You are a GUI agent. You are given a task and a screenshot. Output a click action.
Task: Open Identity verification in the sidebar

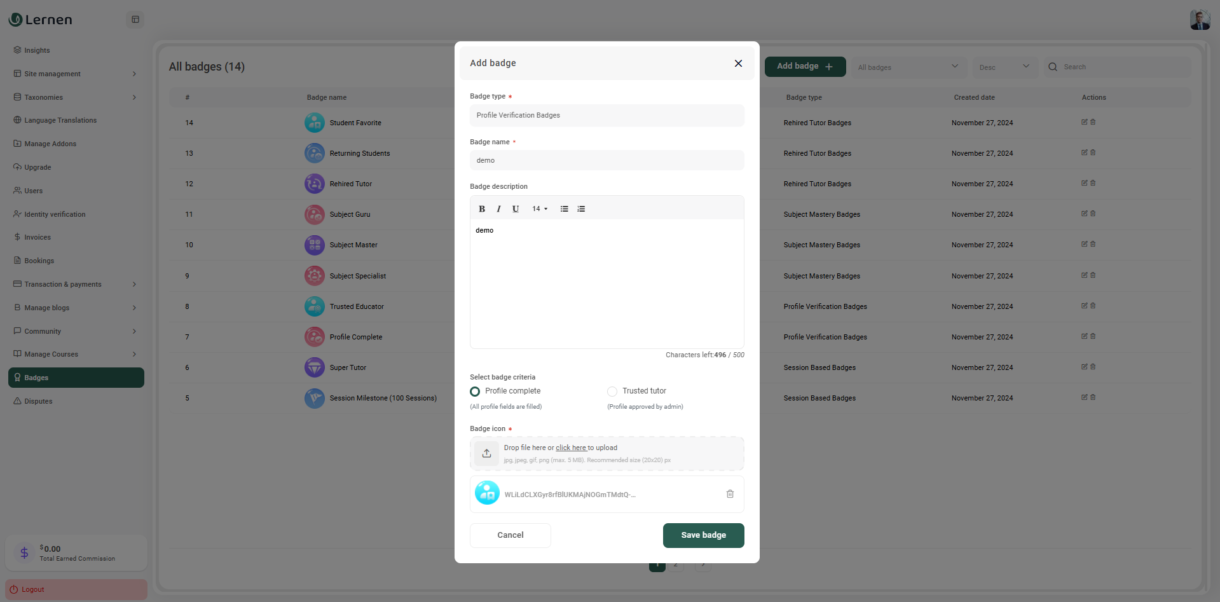click(55, 214)
